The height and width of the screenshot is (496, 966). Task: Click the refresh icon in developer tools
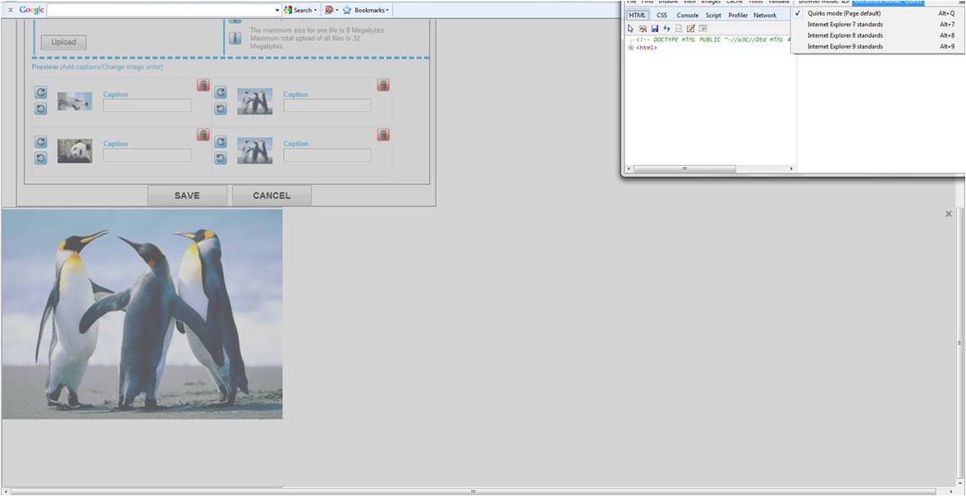pyautogui.click(x=666, y=29)
